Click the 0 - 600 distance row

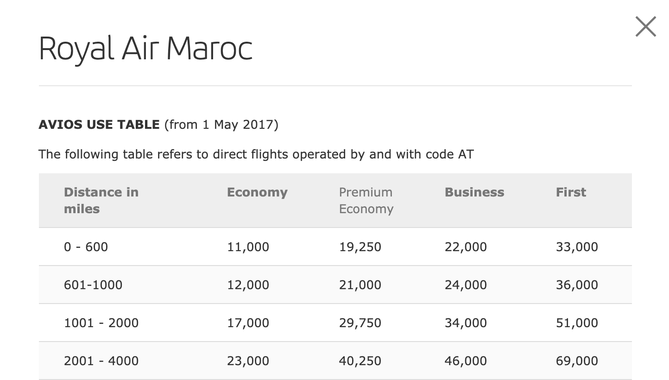point(86,247)
